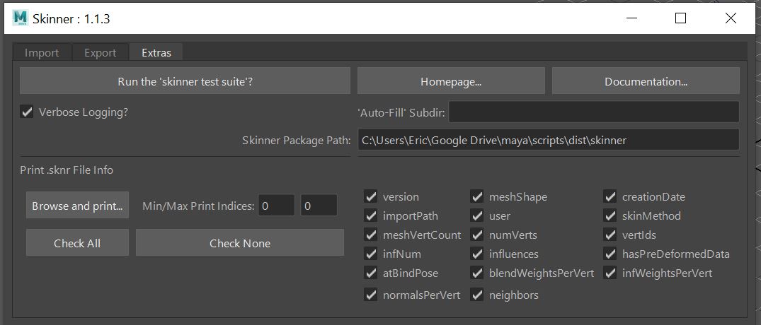Toggle the numVerts checkbox
761x325 pixels.
pyautogui.click(x=477, y=235)
